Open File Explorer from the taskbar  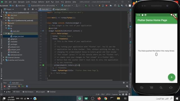tap(118, 98)
